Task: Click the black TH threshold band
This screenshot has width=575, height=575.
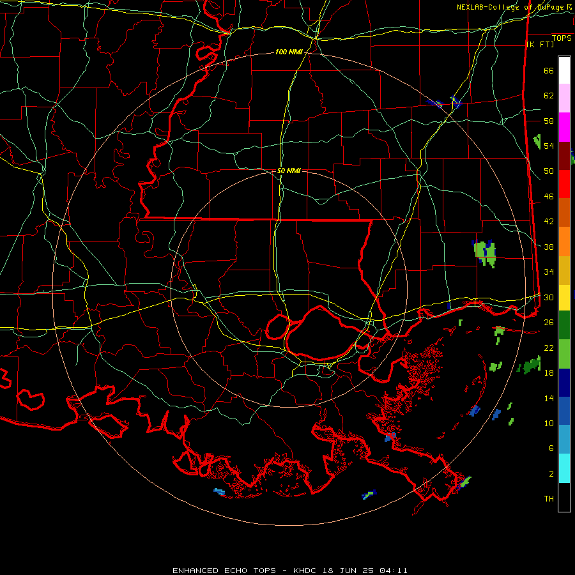Action: click(x=564, y=497)
